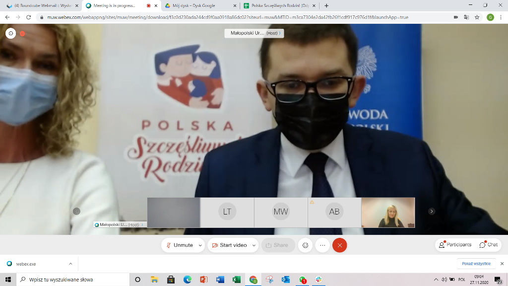This screenshot has width=508, height=286.
Task: Open a new browser tab
Action: pos(326,5)
